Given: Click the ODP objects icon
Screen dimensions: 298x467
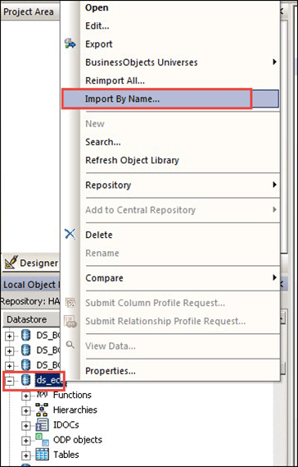Looking at the screenshot, I should pos(42,439).
